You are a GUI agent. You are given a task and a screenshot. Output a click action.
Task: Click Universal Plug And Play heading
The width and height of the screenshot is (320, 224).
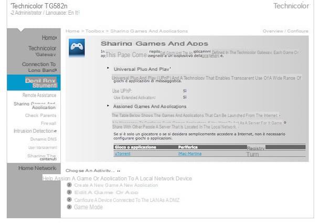point(142,69)
